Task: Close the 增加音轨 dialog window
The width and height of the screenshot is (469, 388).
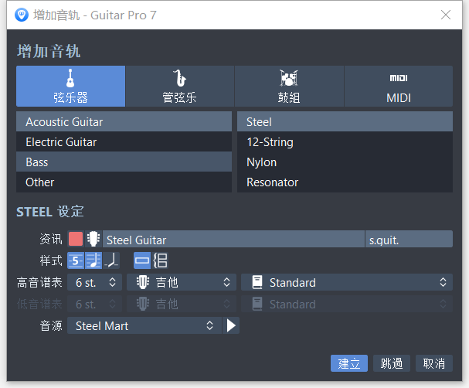Action: pos(446,15)
